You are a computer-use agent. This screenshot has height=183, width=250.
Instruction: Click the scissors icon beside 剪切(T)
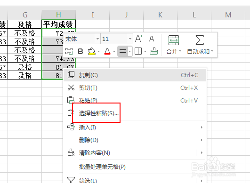71,88
